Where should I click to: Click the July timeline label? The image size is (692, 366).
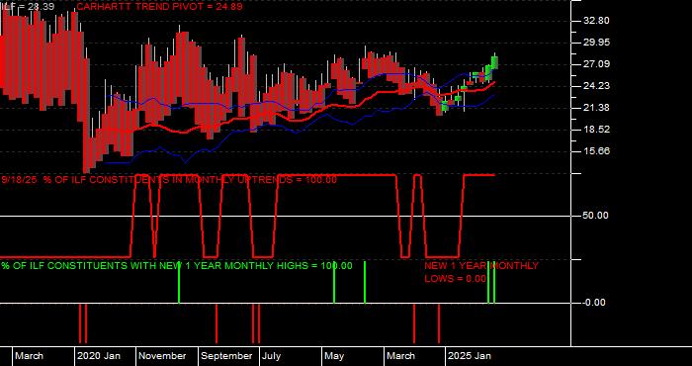click(x=272, y=356)
